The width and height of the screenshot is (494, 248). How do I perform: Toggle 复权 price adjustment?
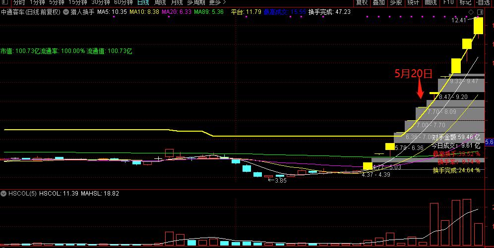point(362,2)
